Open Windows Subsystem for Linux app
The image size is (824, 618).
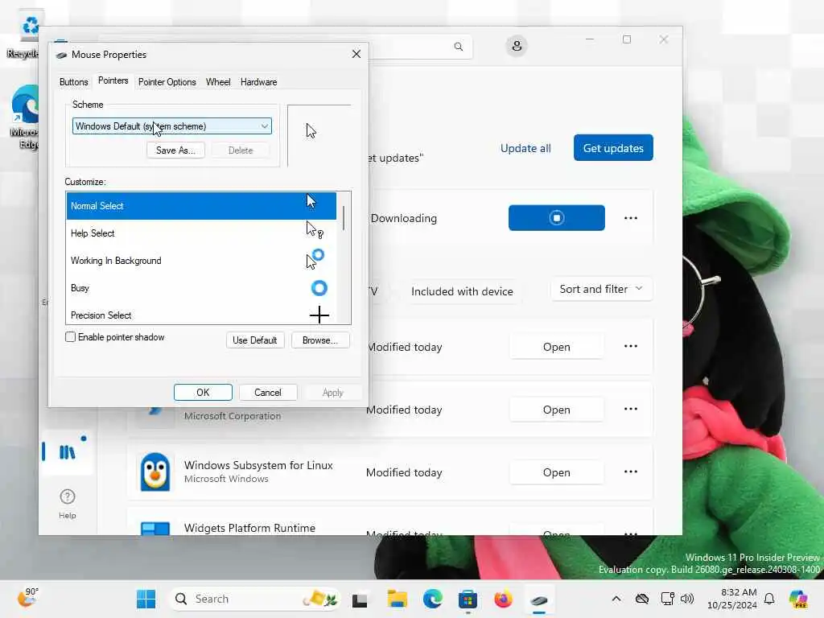coord(557,472)
